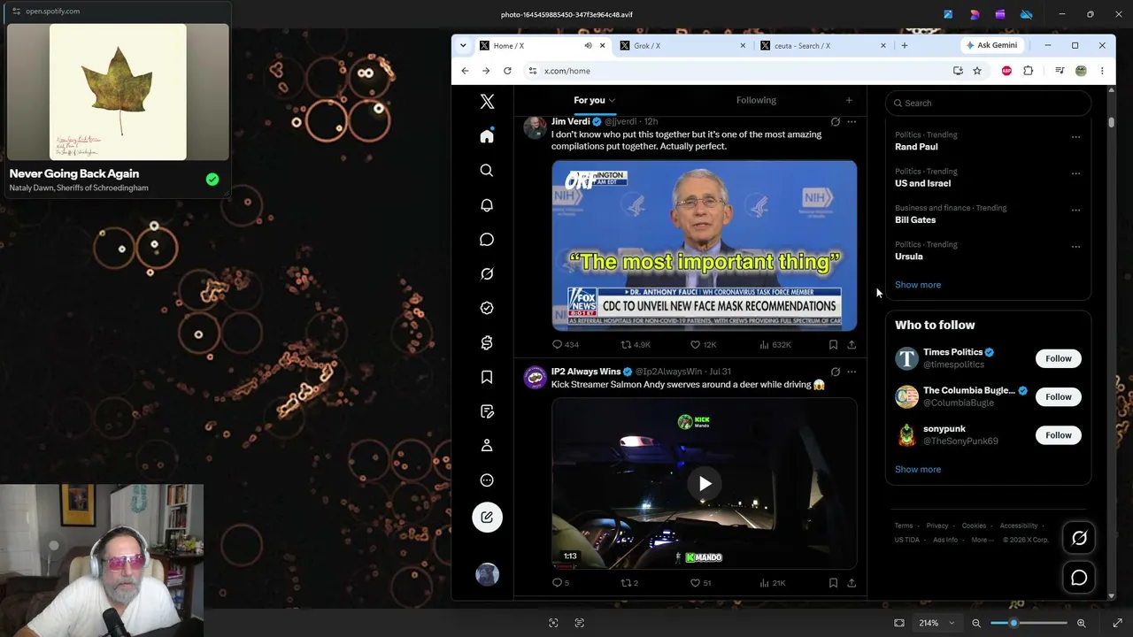Click the X Search box
This screenshot has height=637, width=1133.
tap(988, 103)
